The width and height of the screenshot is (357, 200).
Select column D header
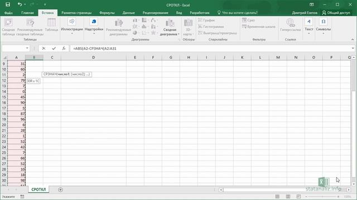93,58
